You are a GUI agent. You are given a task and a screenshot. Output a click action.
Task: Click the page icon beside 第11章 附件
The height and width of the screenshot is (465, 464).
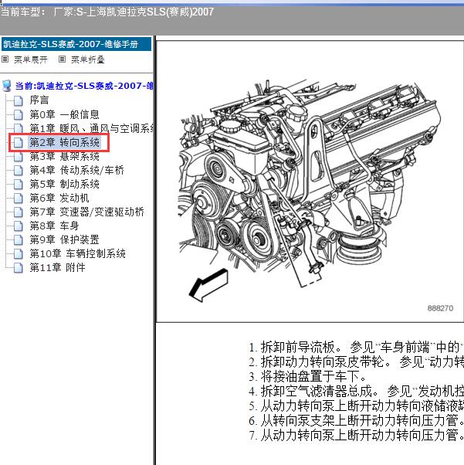pos(19,268)
